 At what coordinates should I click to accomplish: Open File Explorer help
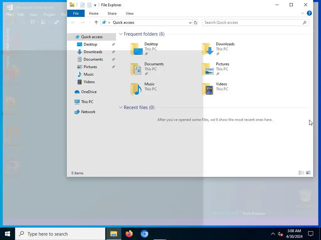pyautogui.click(x=309, y=13)
